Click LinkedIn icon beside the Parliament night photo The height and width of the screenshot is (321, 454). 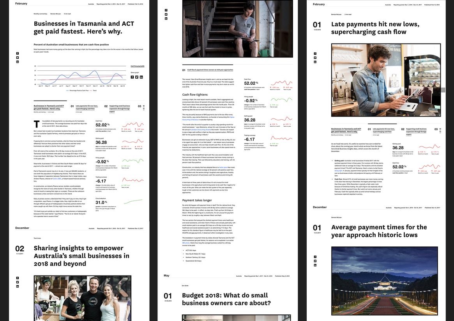(315, 265)
